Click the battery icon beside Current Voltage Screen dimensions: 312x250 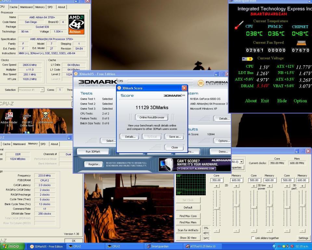[x=247, y=59]
